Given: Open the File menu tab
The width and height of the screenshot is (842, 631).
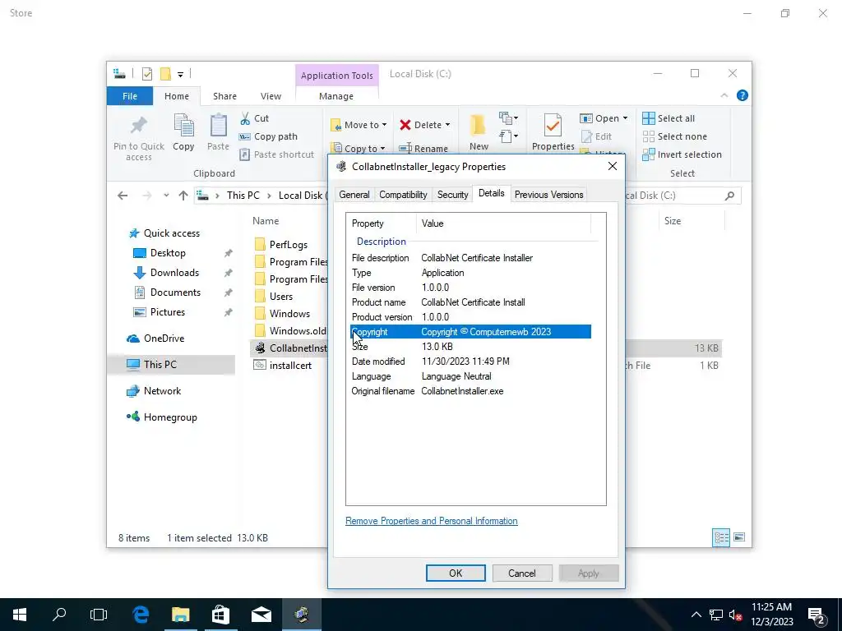Looking at the screenshot, I should [130, 96].
